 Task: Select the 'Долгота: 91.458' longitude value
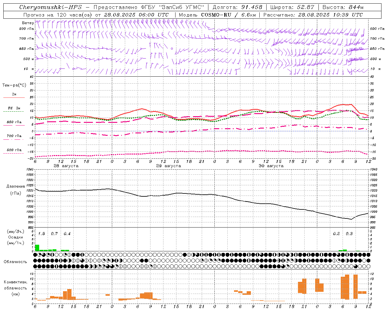(x=237, y=7)
